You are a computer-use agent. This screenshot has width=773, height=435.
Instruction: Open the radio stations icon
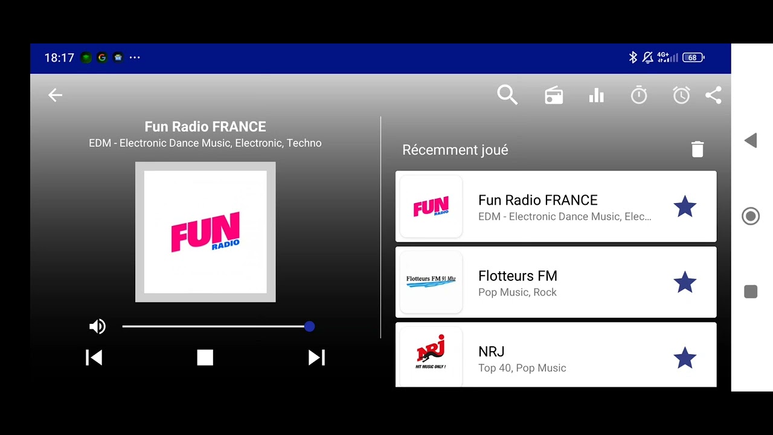(554, 95)
